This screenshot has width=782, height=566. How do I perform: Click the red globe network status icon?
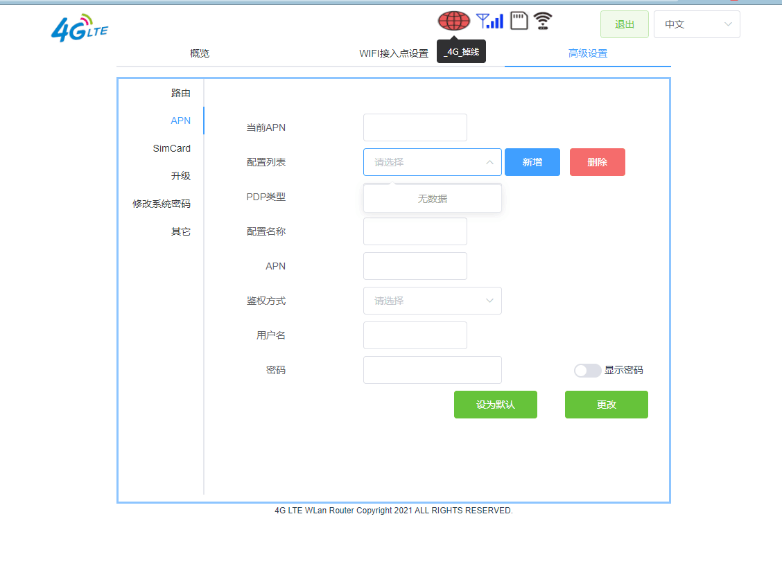coord(454,21)
